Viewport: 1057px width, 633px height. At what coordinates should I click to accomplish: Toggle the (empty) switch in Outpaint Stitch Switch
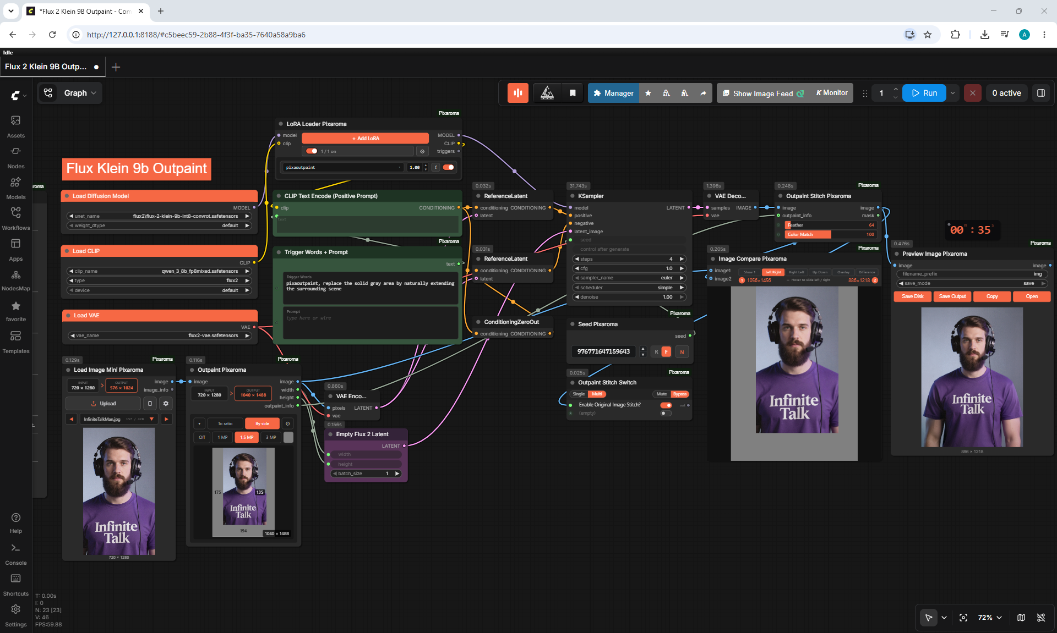(666, 414)
